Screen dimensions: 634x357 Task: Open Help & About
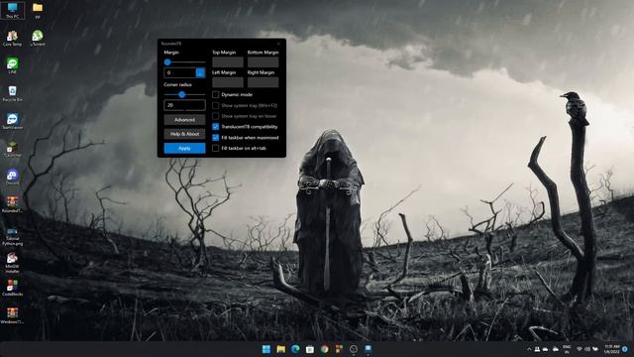(x=184, y=134)
